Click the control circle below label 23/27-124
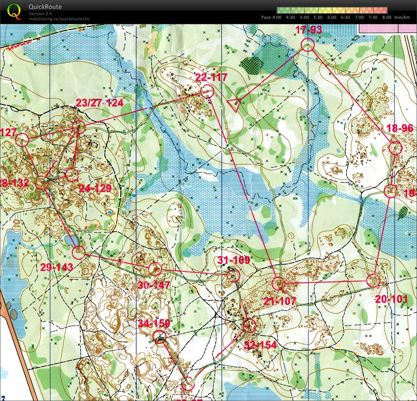Viewport: 417px width, 401px height. [79, 127]
